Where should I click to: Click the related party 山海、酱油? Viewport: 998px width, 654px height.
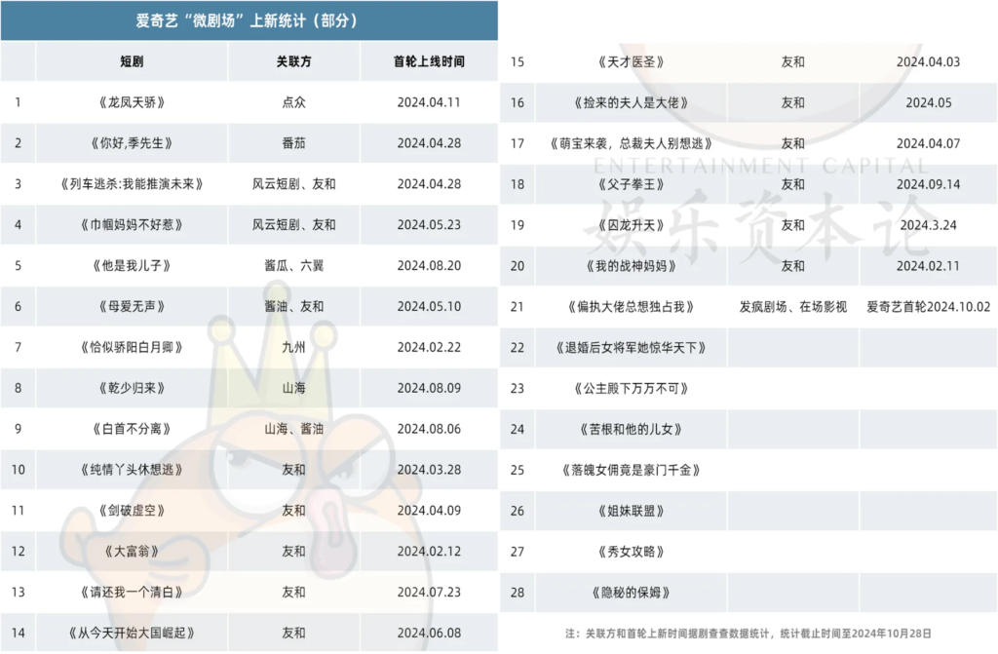[x=294, y=429]
